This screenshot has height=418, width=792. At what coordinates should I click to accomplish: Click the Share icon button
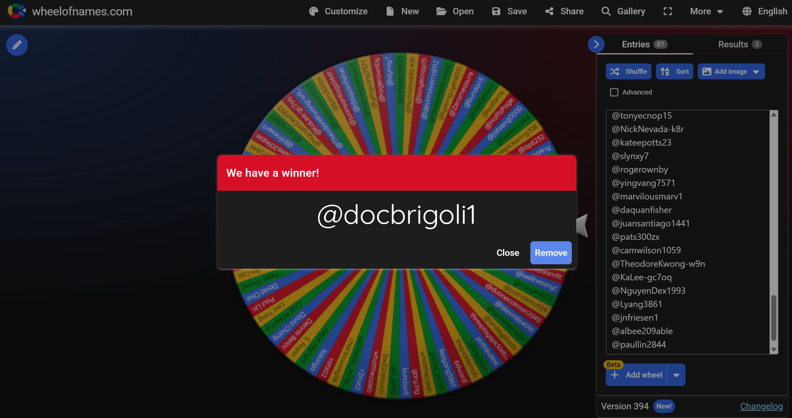point(549,11)
